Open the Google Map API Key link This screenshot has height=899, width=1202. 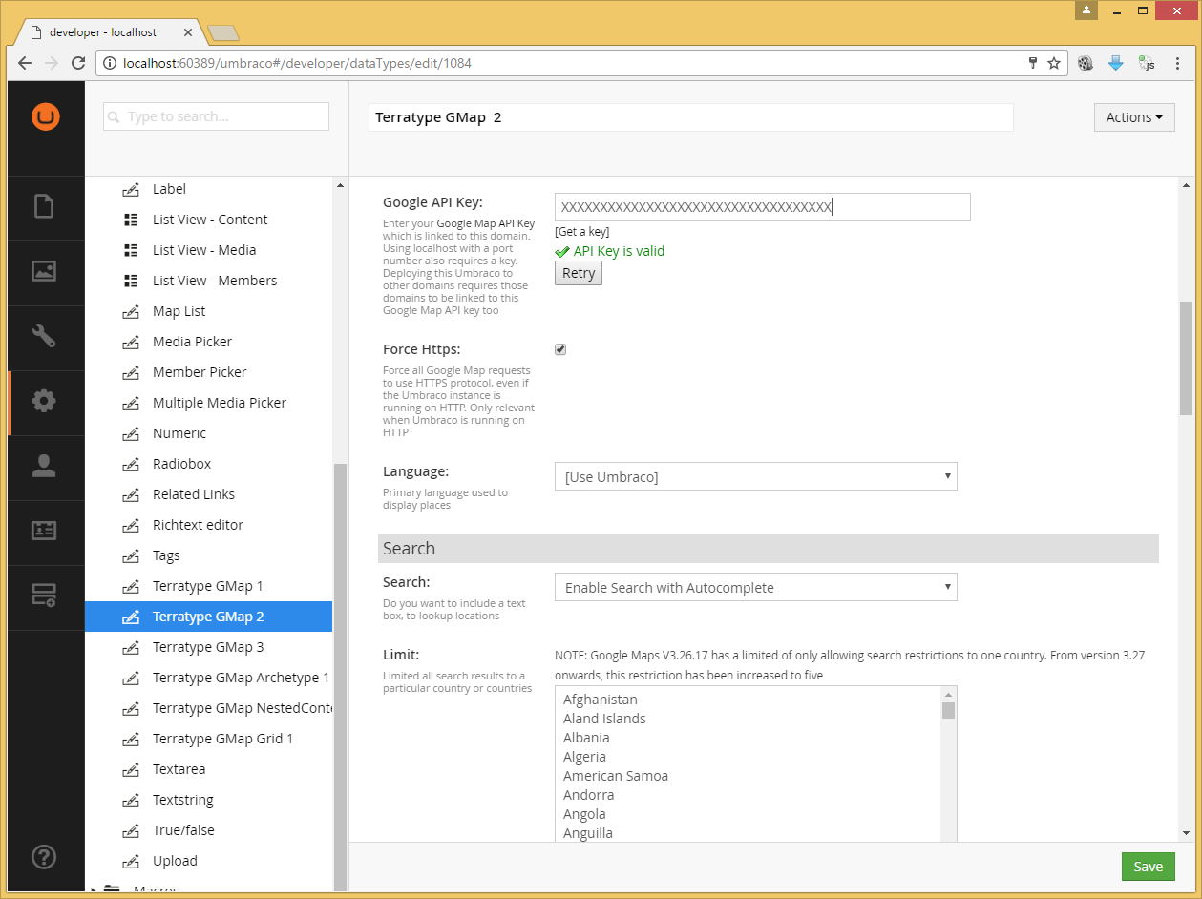click(x=485, y=223)
